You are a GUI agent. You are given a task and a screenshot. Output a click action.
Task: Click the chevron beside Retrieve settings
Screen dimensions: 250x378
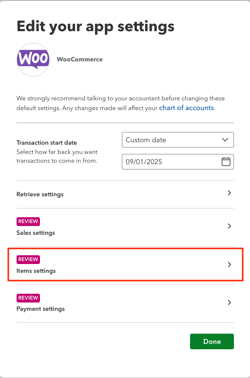(229, 193)
